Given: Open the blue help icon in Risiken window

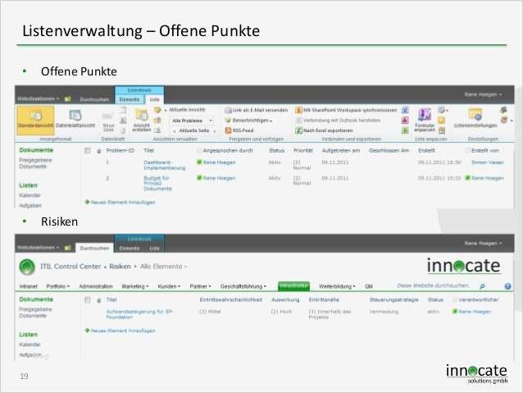Looking at the screenshot, I should [507, 286].
